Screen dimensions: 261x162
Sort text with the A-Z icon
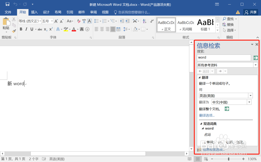[x=145, y=21]
